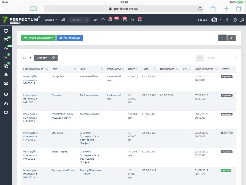Change the rows per page selector showing 10
The height and width of the screenshot is (185, 246).
pyautogui.click(x=27, y=58)
